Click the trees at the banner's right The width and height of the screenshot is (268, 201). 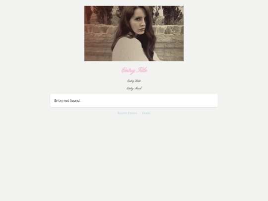click(x=173, y=14)
